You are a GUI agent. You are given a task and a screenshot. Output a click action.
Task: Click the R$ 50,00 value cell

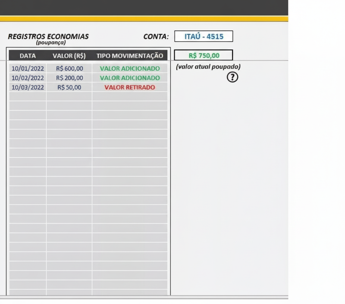click(69, 87)
